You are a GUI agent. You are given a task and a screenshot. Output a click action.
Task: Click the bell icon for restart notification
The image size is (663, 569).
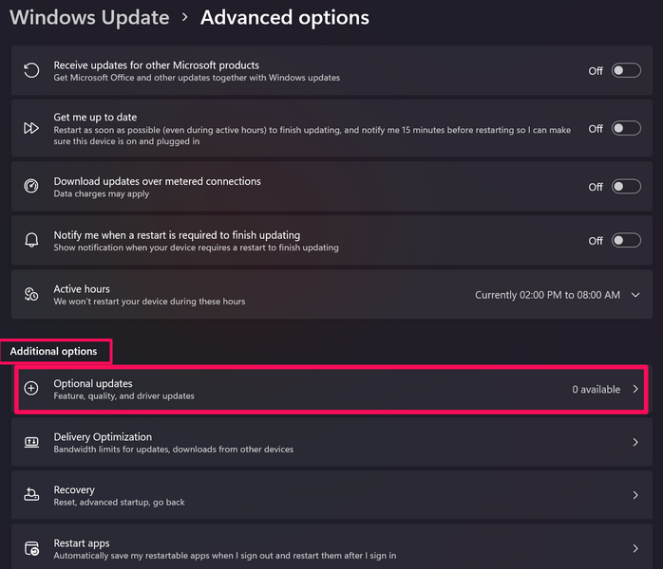pos(31,241)
